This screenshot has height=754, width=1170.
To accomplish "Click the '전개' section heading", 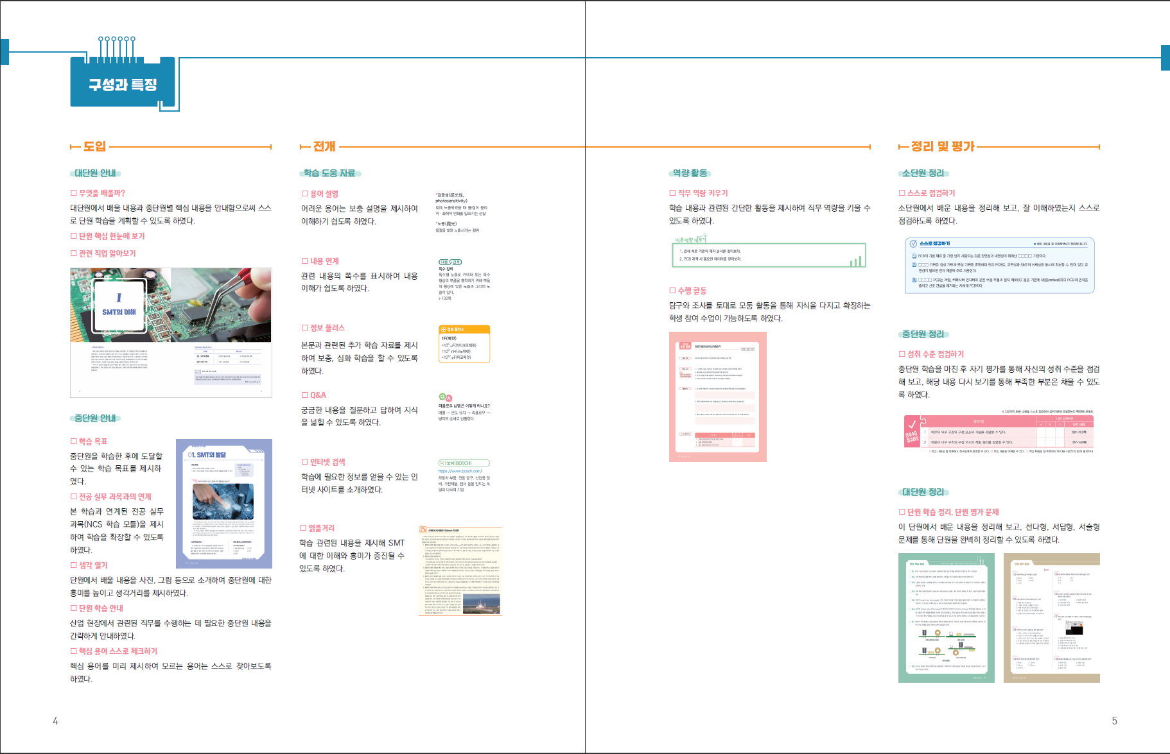I will [x=324, y=146].
